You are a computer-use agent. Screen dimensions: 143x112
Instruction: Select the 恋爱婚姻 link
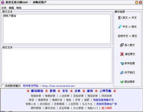[x=59, y=104]
